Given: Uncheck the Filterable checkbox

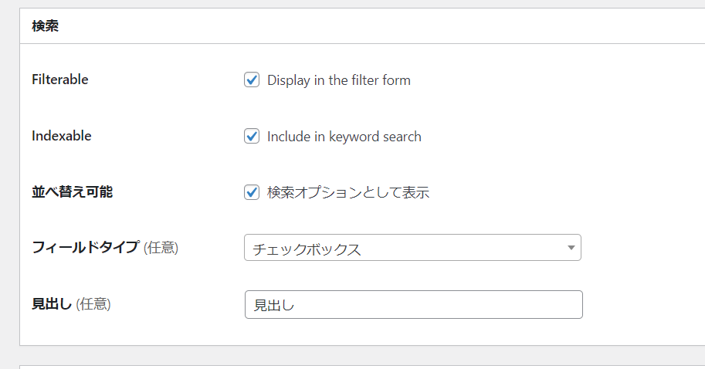Looking at the screenshot, I should 252,80.
